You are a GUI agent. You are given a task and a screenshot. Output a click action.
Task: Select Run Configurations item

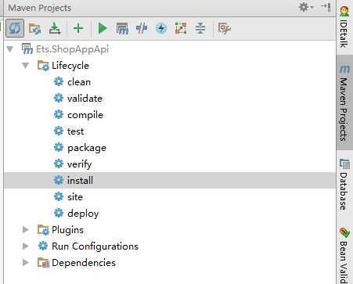pyautogui.click(x=95, y=246)
